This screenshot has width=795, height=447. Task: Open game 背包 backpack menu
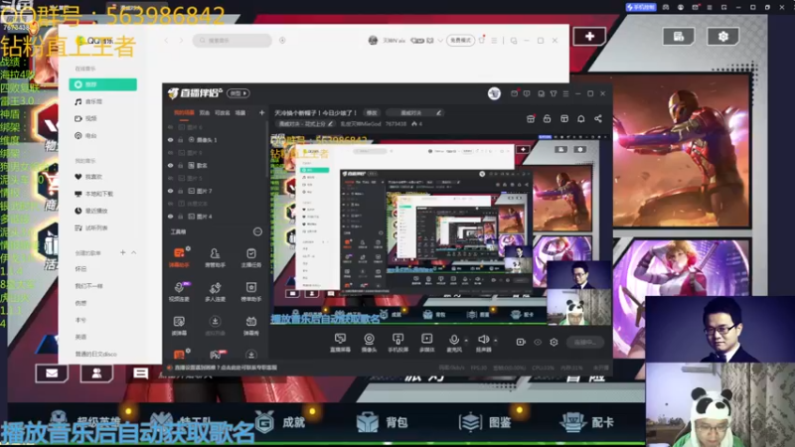[383, 422]
